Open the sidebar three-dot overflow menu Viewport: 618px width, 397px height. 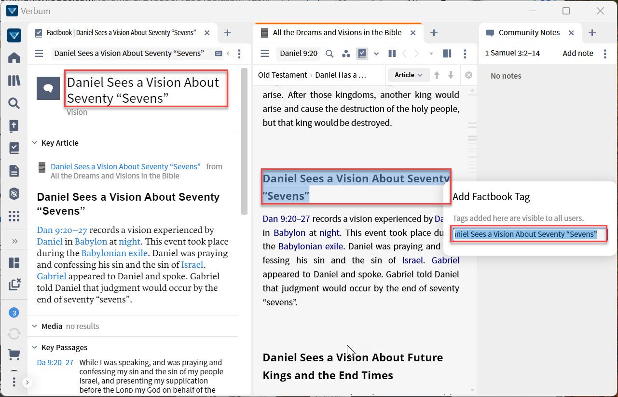tap(14, 382)
